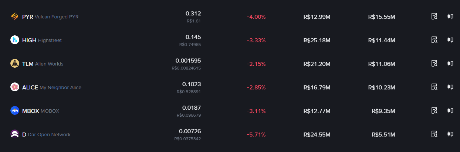Click the -5.71% change for D

point(256,134)
